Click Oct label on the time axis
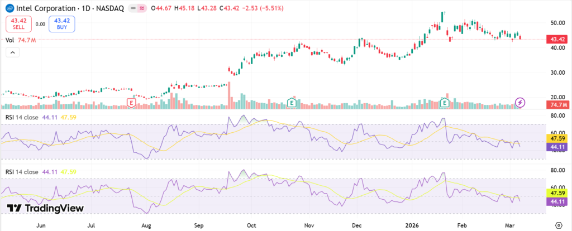 251,224
